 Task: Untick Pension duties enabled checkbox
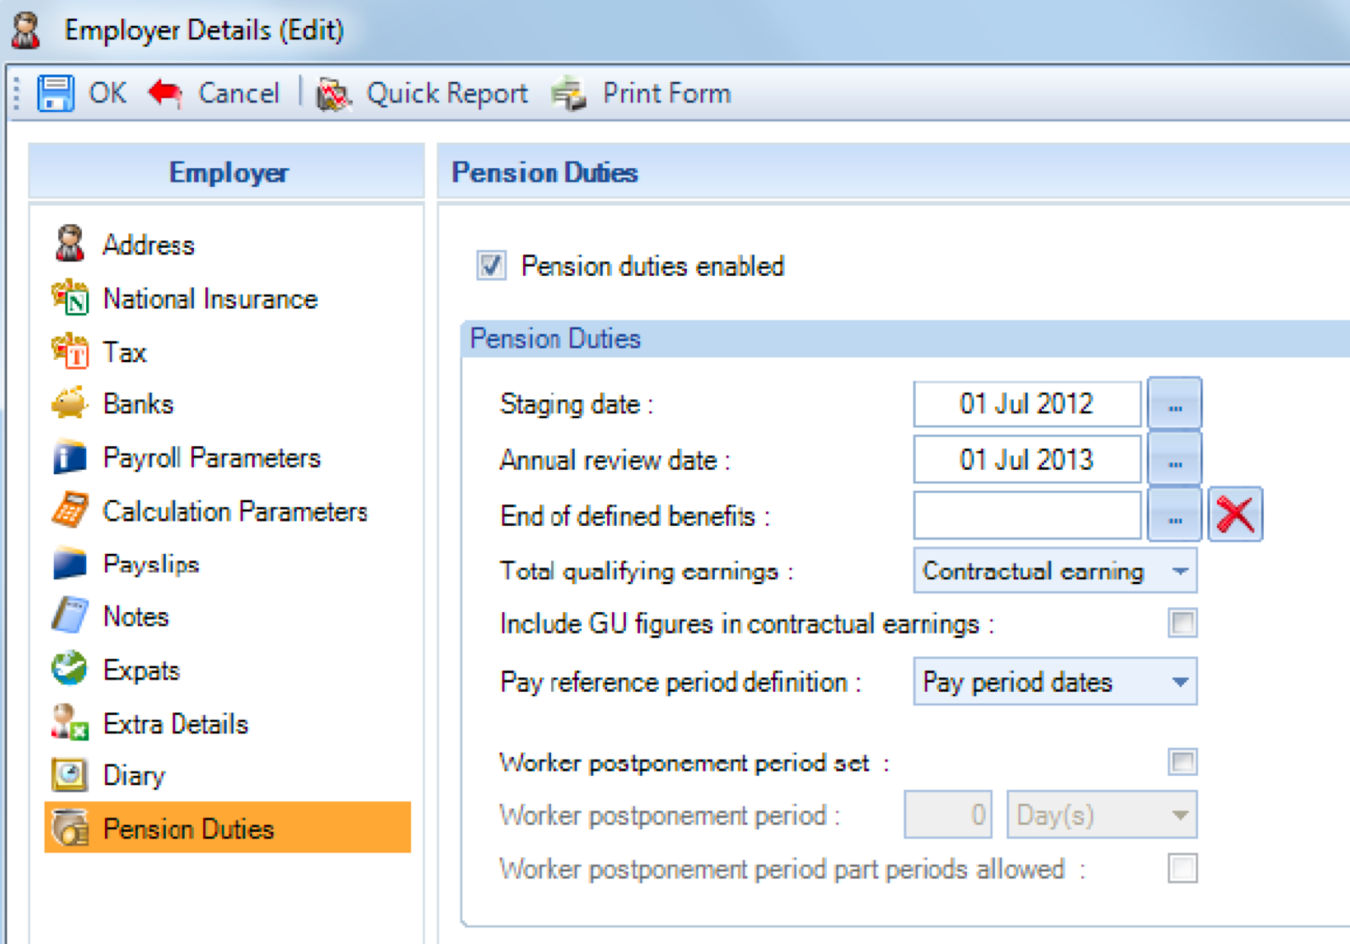[x=491, y=266]
